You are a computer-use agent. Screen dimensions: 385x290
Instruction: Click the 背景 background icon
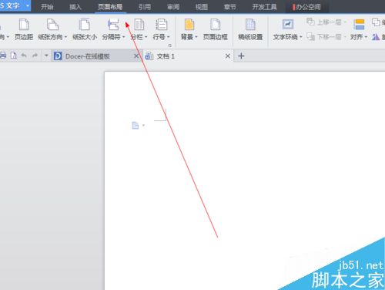pyautogui.click(x=189, y=25)
